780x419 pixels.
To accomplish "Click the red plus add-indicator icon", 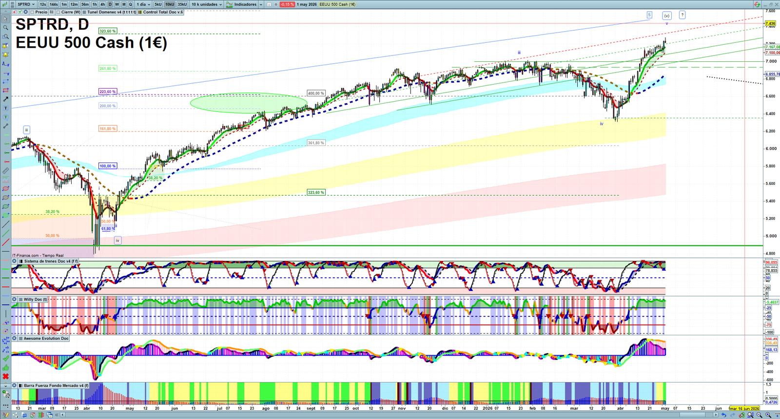I will click(x=14, y=12).
